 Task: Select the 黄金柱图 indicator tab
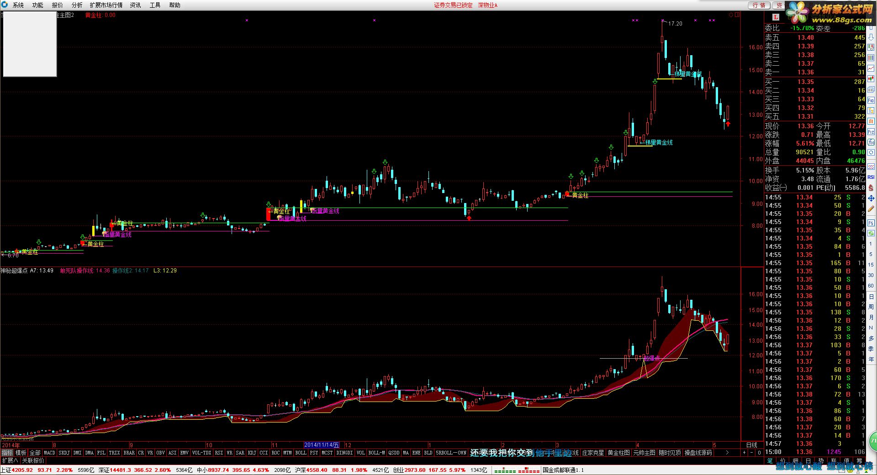coord(618,453)
